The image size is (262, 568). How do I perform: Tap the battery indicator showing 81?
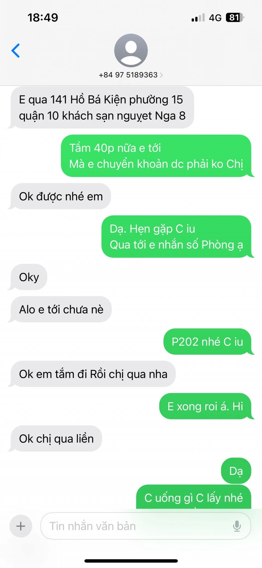click(x=235, y=18)
